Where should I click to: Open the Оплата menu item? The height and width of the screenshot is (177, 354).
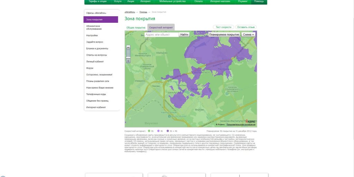click(x=198, y=1)
